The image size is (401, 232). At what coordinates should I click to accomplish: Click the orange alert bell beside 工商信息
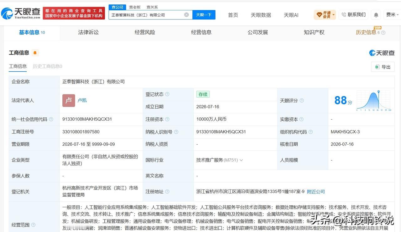(x=35, y=53)
